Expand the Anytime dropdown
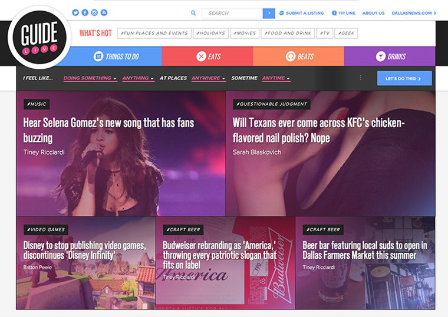 276,78
